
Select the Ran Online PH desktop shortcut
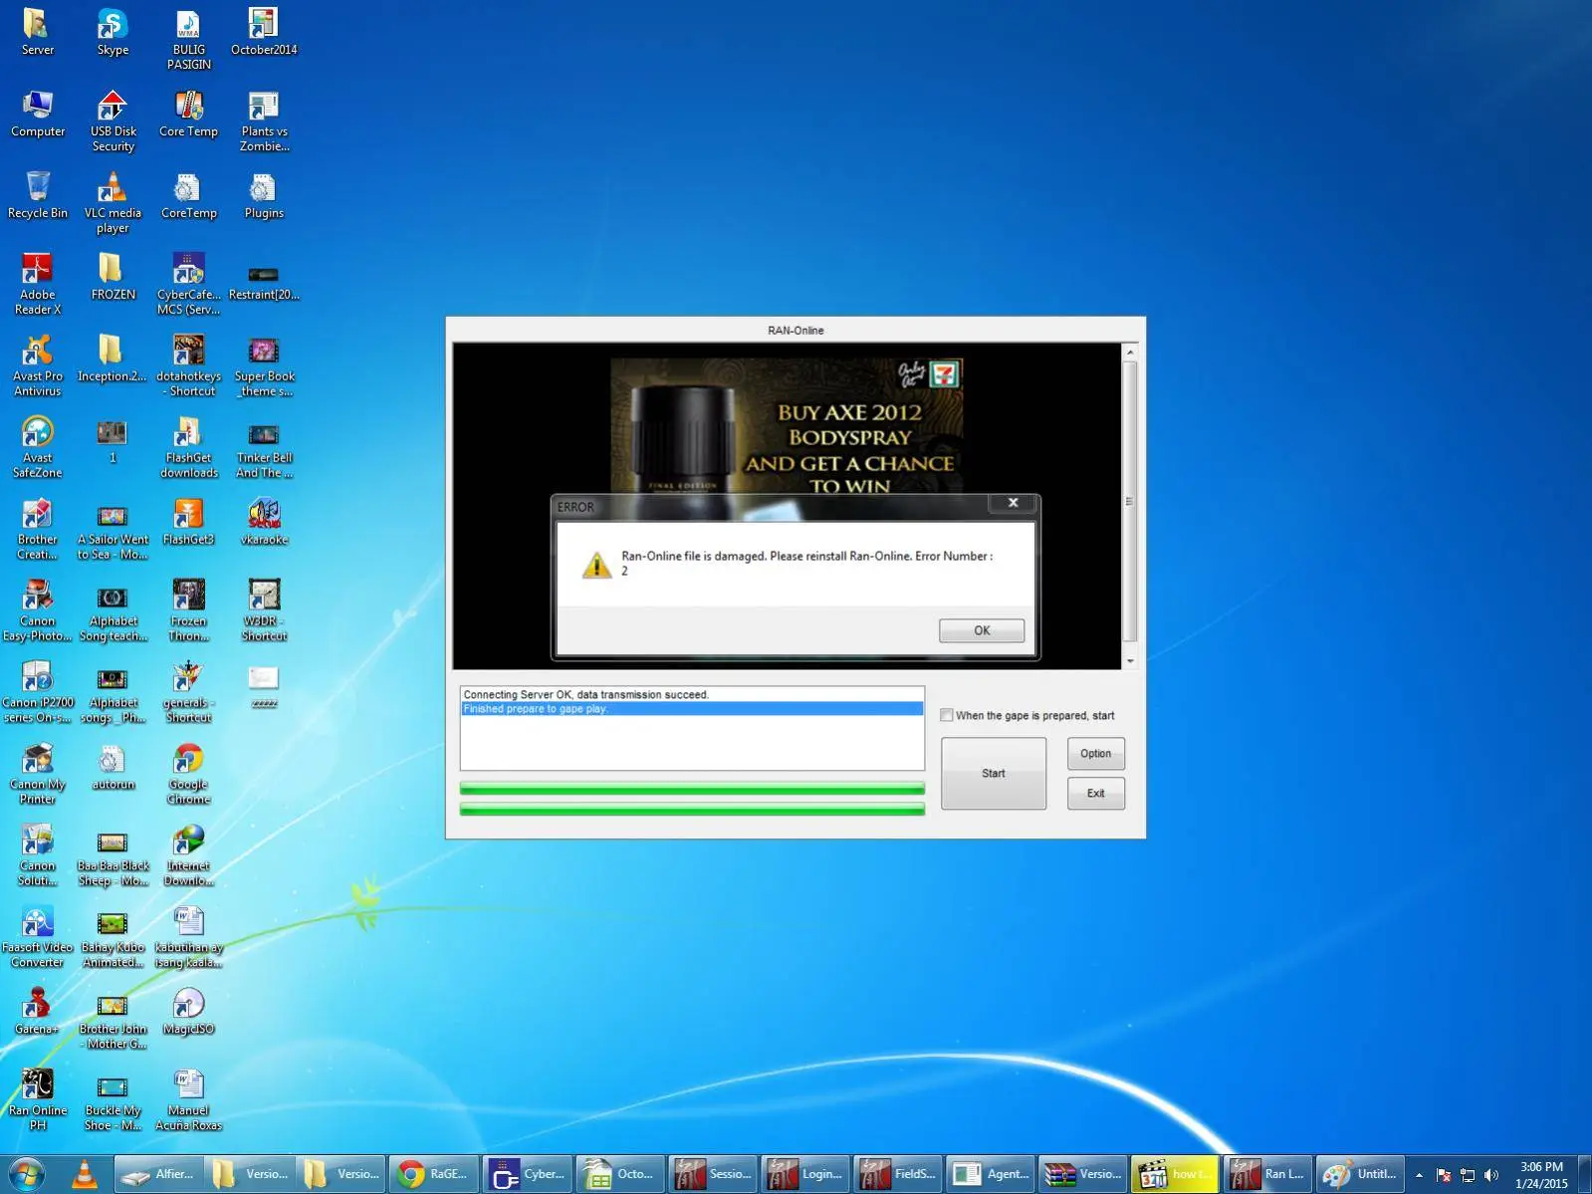[x=38, y=1099]
